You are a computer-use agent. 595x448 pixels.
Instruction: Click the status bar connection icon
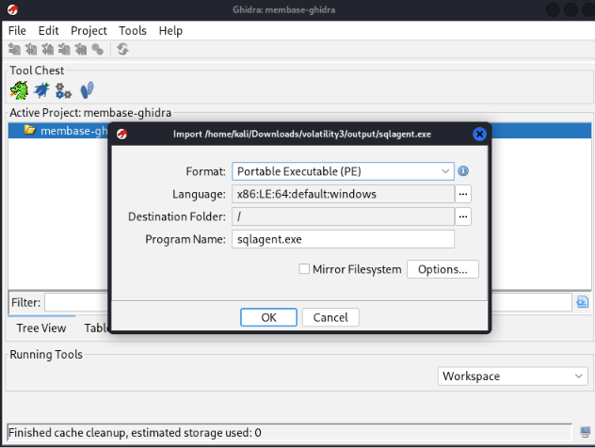(x=586, y=432)
